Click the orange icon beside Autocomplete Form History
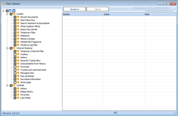Viewport: 178px width, 116px height. click(x=18, y=64)
